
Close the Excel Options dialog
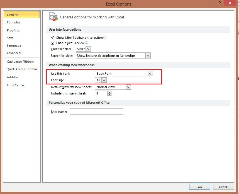[x=230, y=3]
